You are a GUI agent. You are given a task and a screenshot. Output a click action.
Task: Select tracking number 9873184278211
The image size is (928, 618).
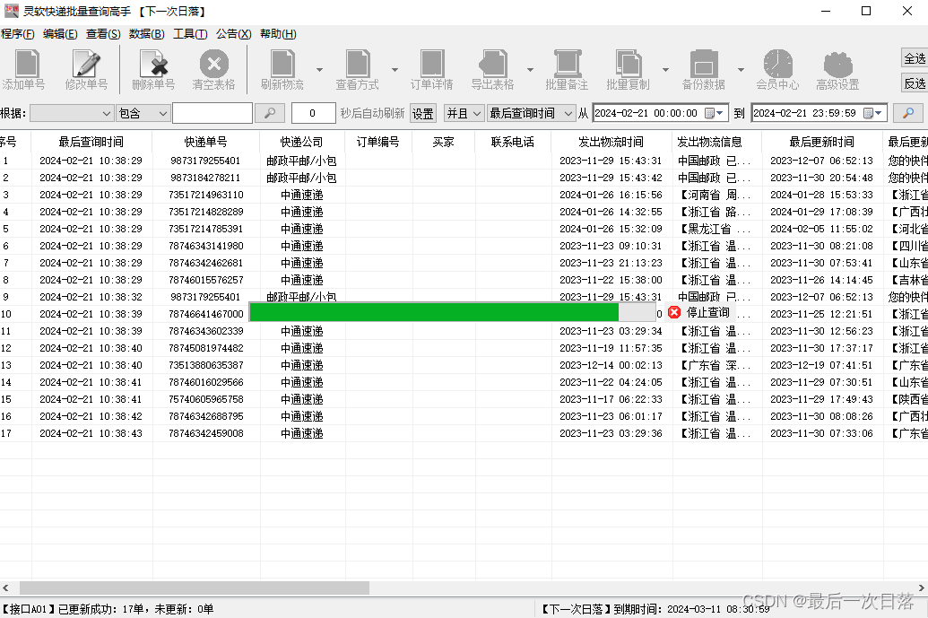pyautogui.click(x=205, y=178)
